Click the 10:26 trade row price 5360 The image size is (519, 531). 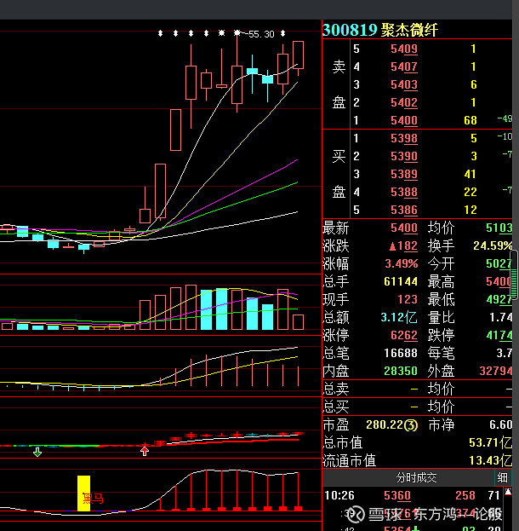[397, 496]
